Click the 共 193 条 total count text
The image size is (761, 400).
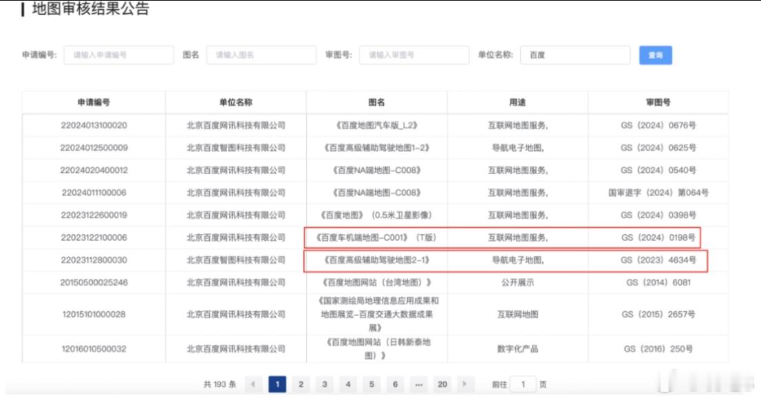(x=219, y=384)
